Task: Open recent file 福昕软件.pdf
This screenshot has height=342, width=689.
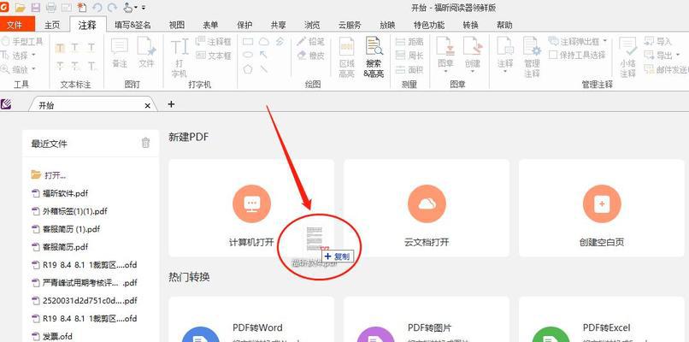Action: coord(60,193)
